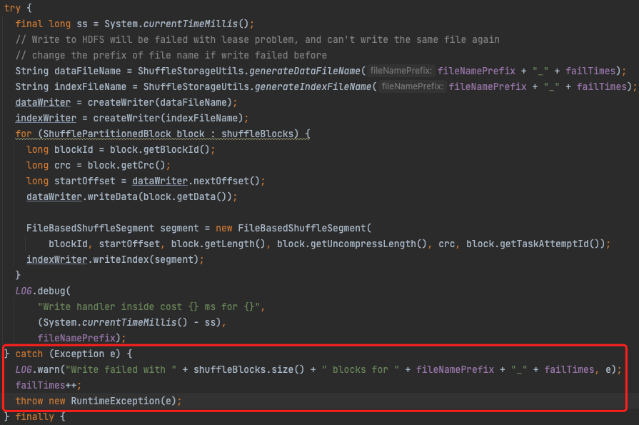
Task: Click shuffleBlocks.size() in the warn message
Action: [249, 370]
